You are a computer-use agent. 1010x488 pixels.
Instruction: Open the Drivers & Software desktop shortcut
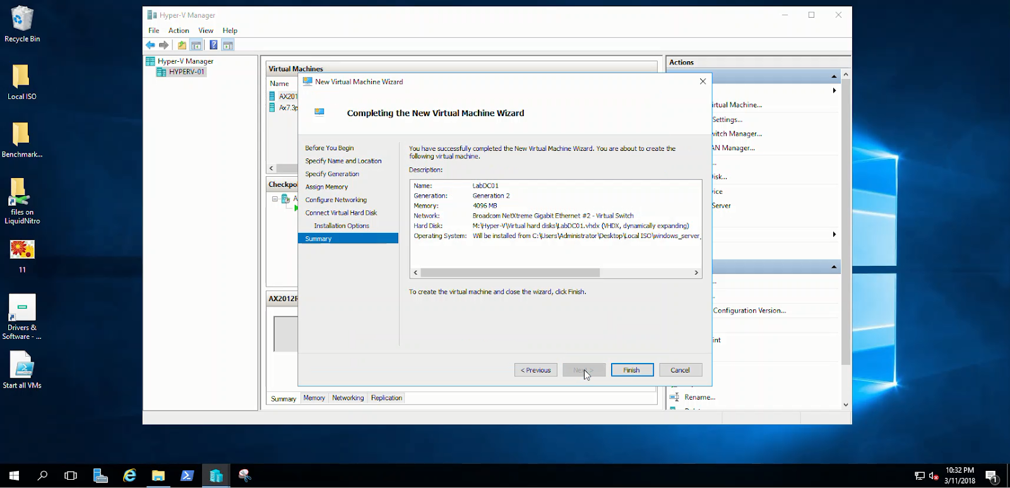22,316
